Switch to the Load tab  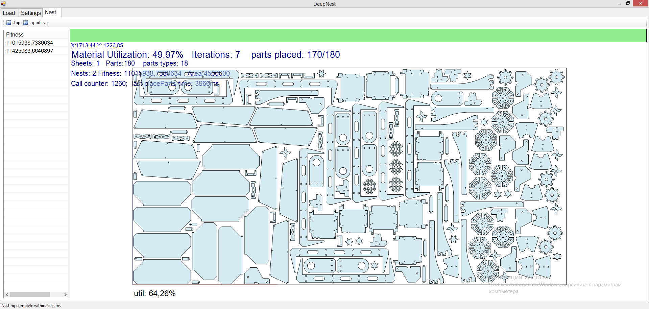[9, 13]
